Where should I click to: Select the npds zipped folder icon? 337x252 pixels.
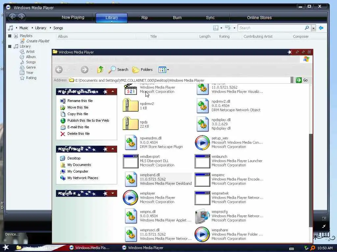tap(130, 124)
